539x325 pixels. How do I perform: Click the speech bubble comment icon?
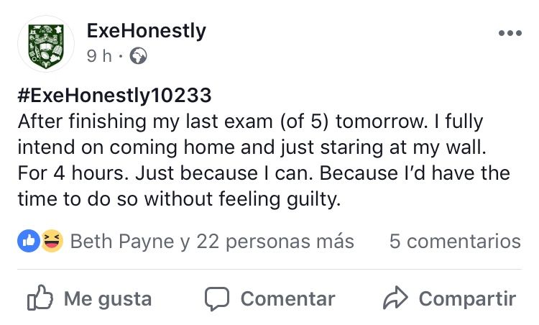click(217, 298)
